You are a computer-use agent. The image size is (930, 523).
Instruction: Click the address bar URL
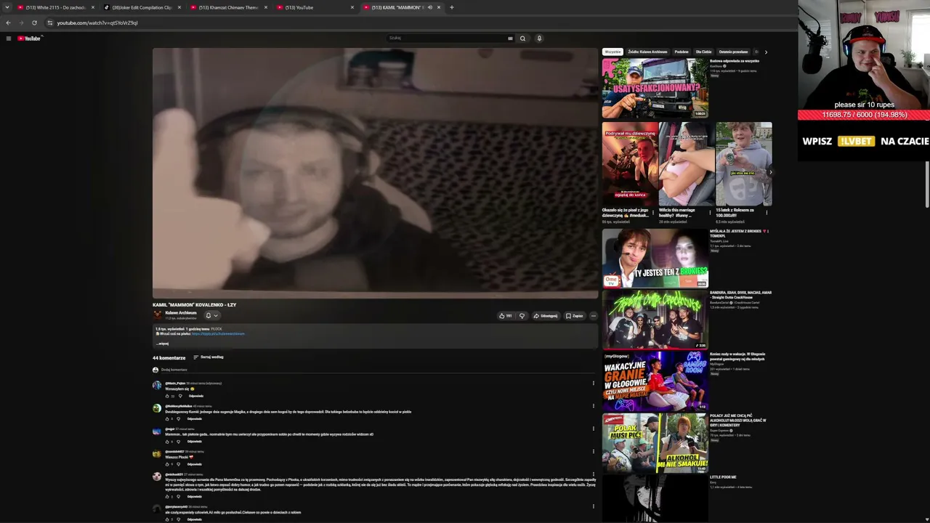(x=97, y=23)
